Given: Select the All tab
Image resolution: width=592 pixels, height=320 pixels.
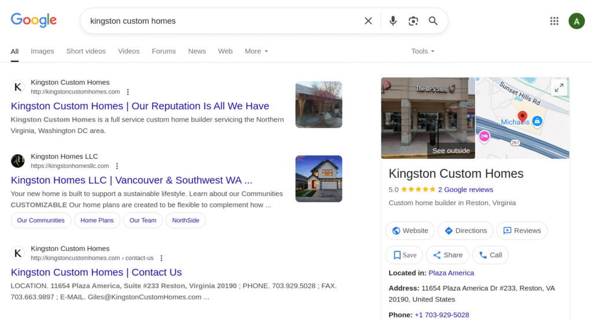Looking at the screenshot, I should [14, 51].
